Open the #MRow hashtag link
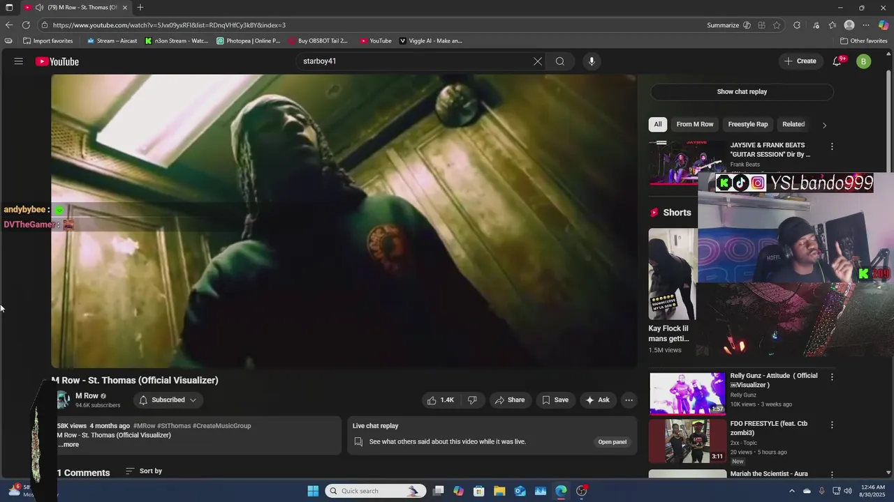Screen dimensions: 894x502 pyautogui.click(x=145, y=426)
